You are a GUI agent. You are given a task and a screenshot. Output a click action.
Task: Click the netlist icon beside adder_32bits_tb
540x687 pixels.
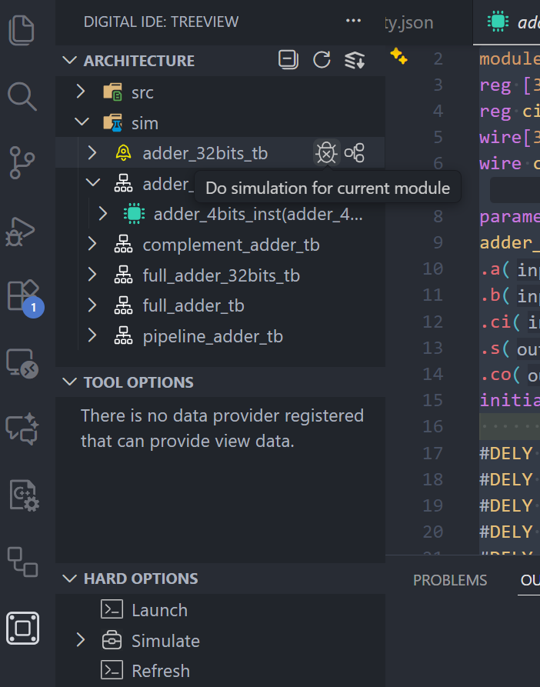click(355, 153)
